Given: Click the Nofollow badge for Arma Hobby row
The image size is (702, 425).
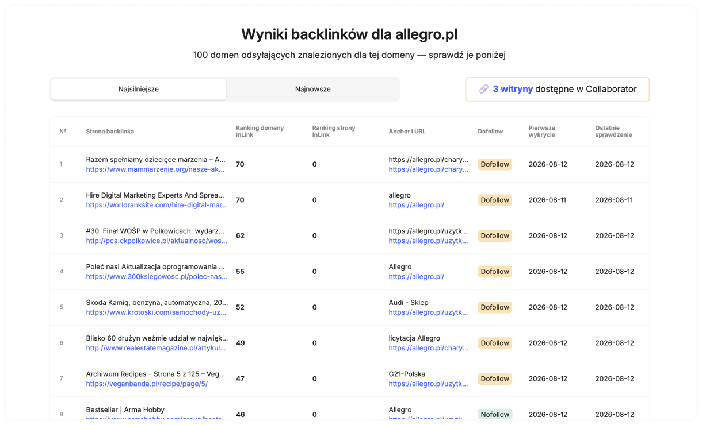Looking at the screenshot, I should point(495,414).
